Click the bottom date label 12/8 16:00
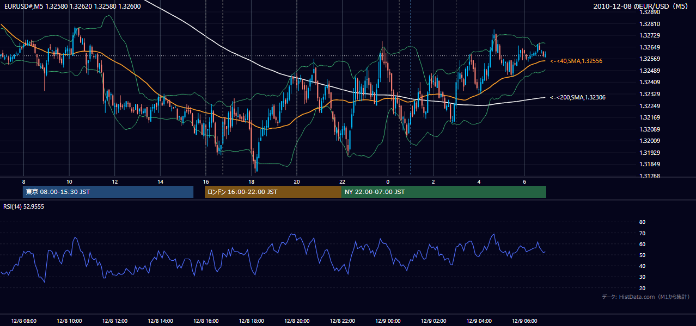 [x=206, y=321]
